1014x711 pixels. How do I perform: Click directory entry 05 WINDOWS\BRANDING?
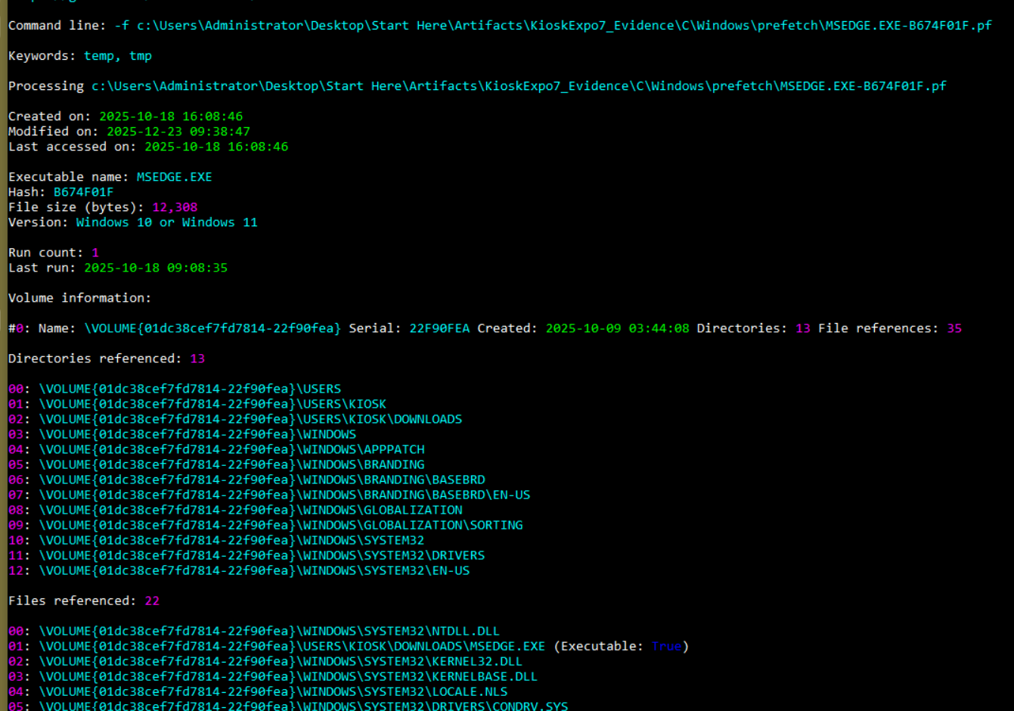click(x=216, y=464)
